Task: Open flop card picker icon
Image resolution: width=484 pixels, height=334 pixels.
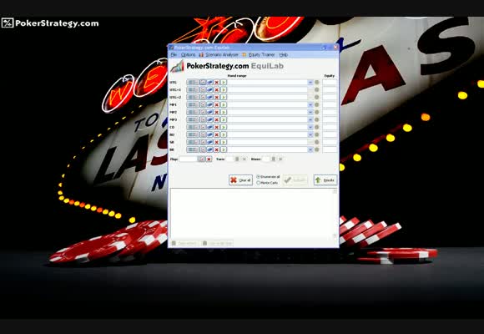Action: pyautogui.click(x=202, y=159)
